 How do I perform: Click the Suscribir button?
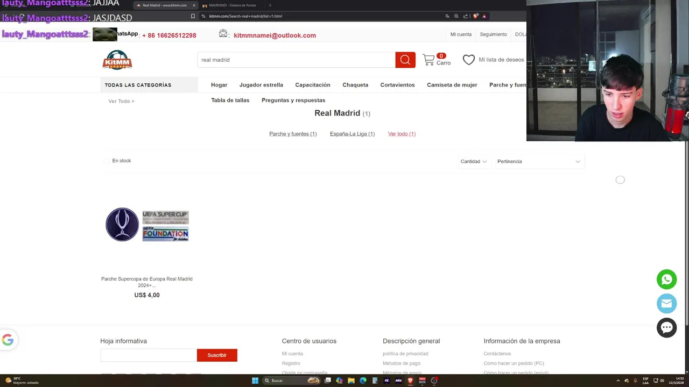pyautogui.click(x=217, y=355)
